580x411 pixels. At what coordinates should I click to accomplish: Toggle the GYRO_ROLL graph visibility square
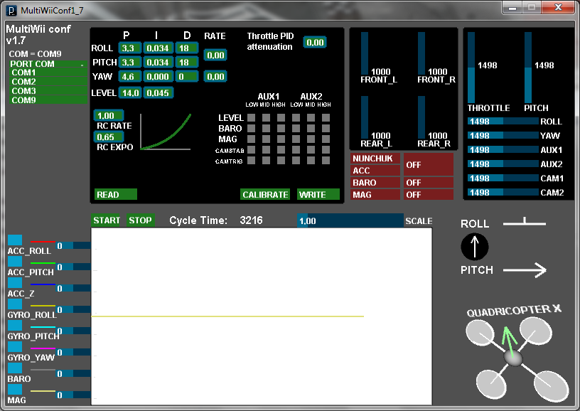(15, 304)
